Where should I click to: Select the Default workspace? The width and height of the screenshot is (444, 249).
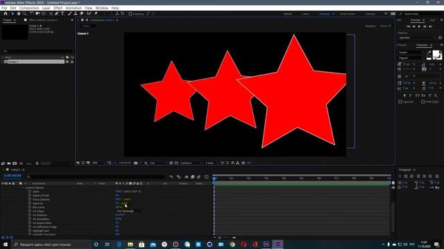pos(287,14)
